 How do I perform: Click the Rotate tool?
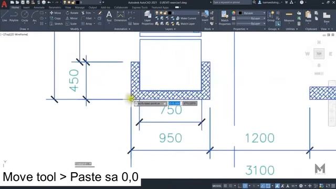tap(72, 13)
